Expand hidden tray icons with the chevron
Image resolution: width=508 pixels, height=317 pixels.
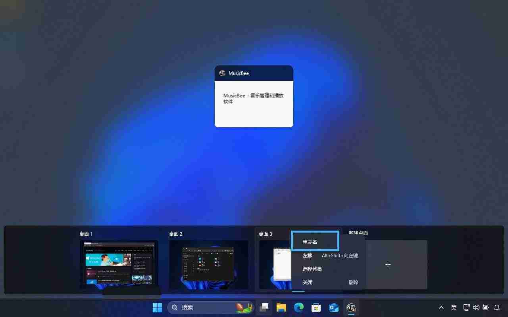pos(441,307)
